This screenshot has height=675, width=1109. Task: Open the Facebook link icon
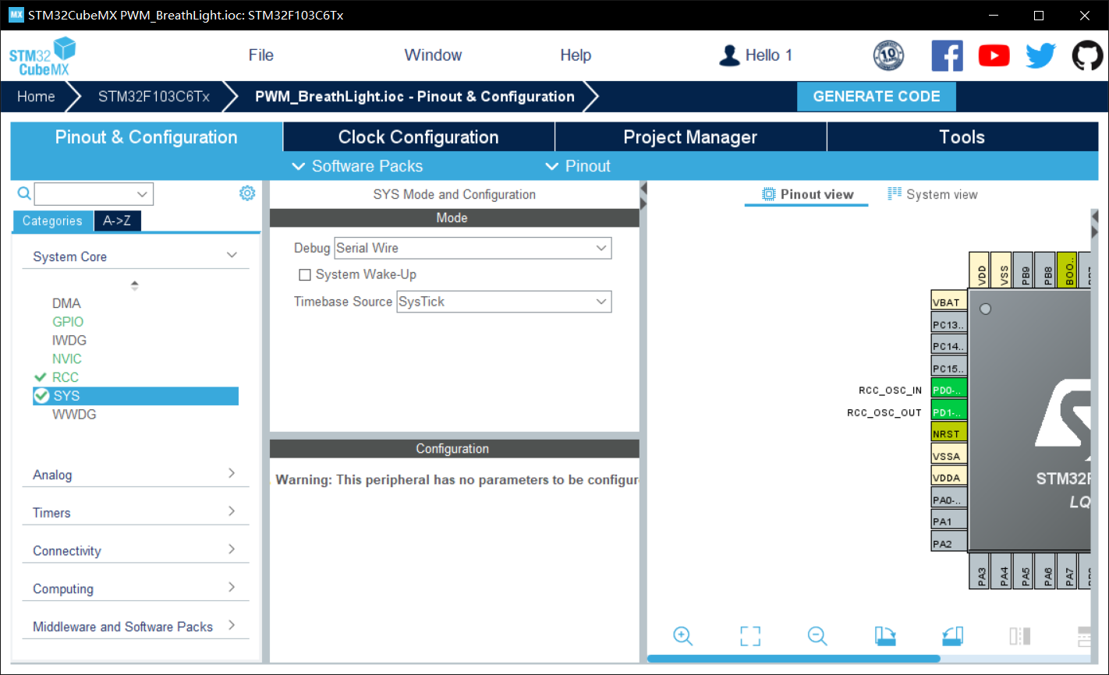[x=947, y=55]
